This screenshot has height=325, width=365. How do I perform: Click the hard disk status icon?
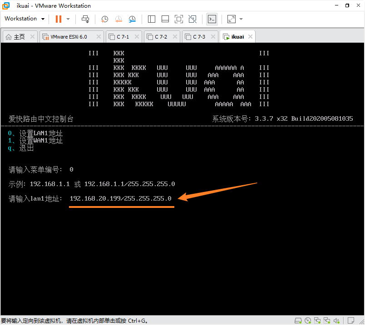point(299,320)
